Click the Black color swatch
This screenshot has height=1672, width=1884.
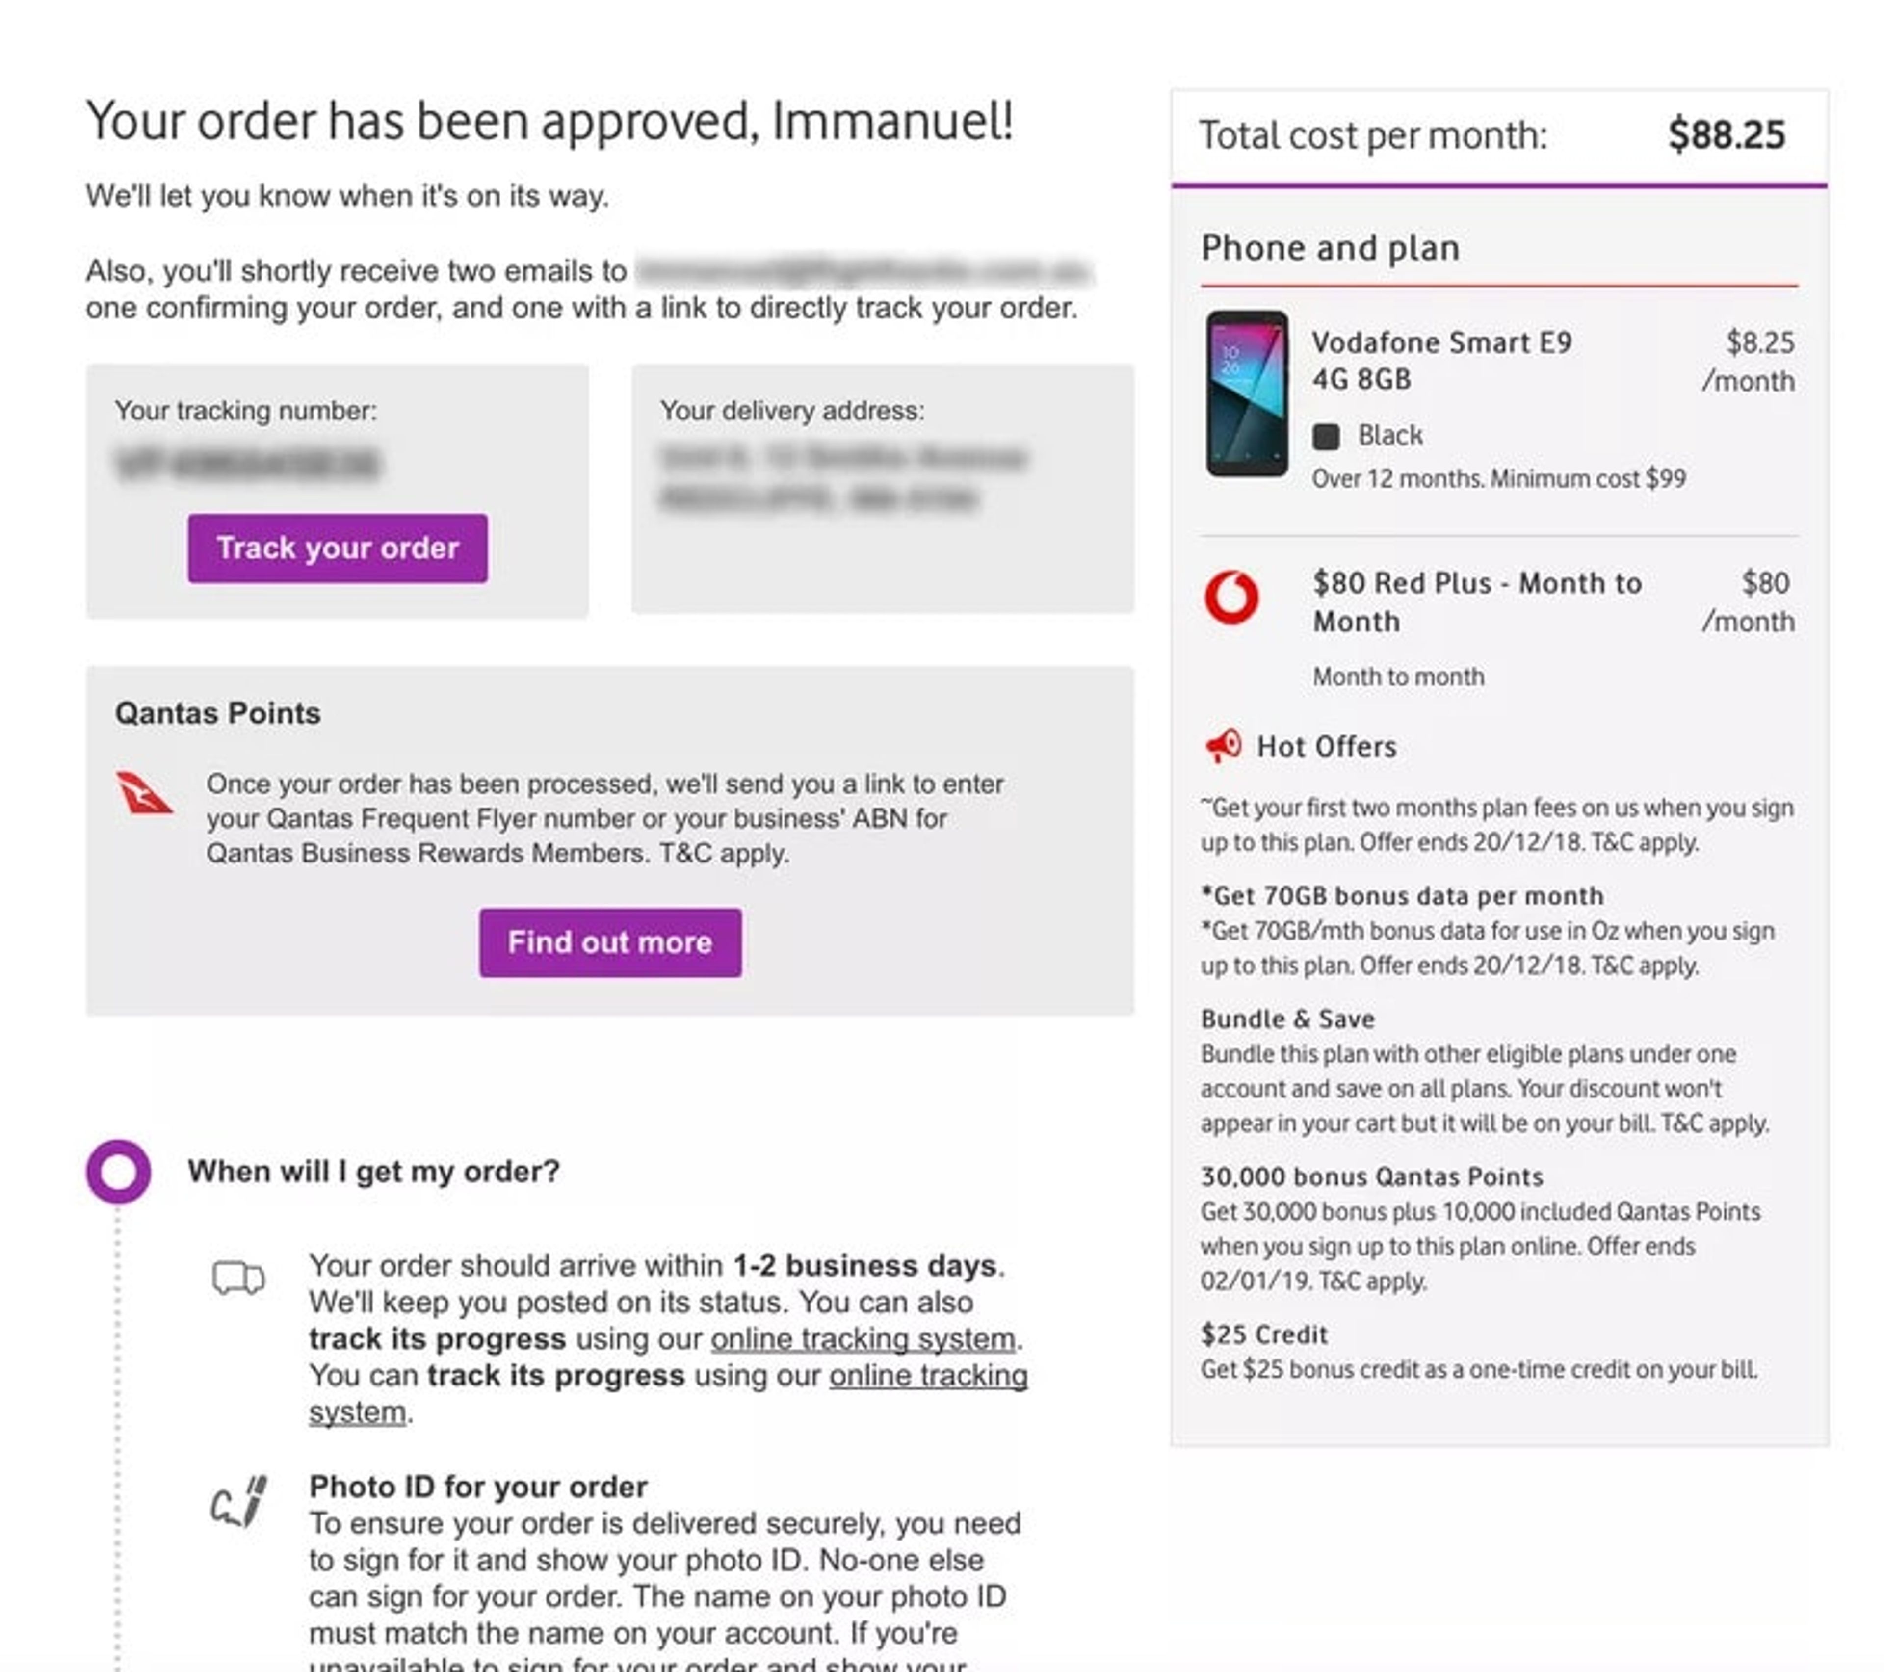tap(1326, 436)
